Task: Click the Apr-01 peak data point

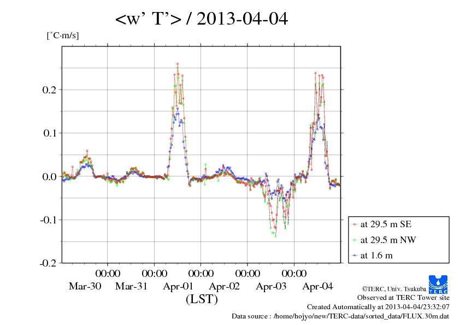Action: (x=178, y=64)
